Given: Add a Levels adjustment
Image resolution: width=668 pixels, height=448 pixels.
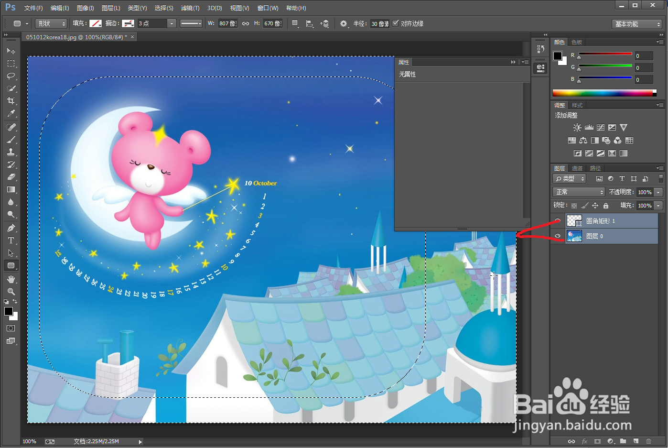Looking at the screenshot, I should coord(589,128).
